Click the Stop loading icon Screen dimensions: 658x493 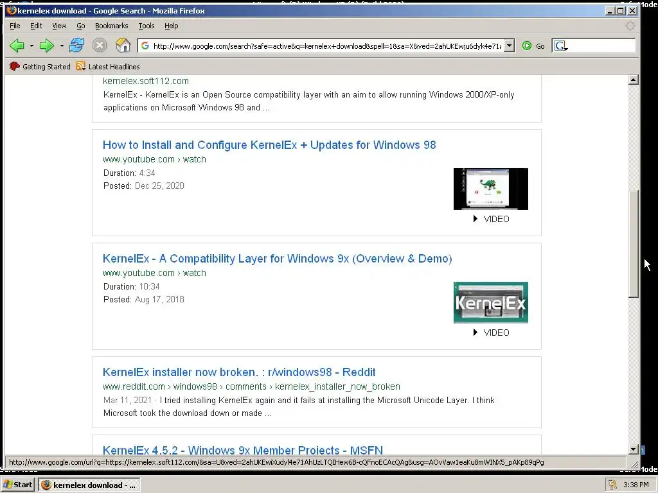tap(100, 46)
